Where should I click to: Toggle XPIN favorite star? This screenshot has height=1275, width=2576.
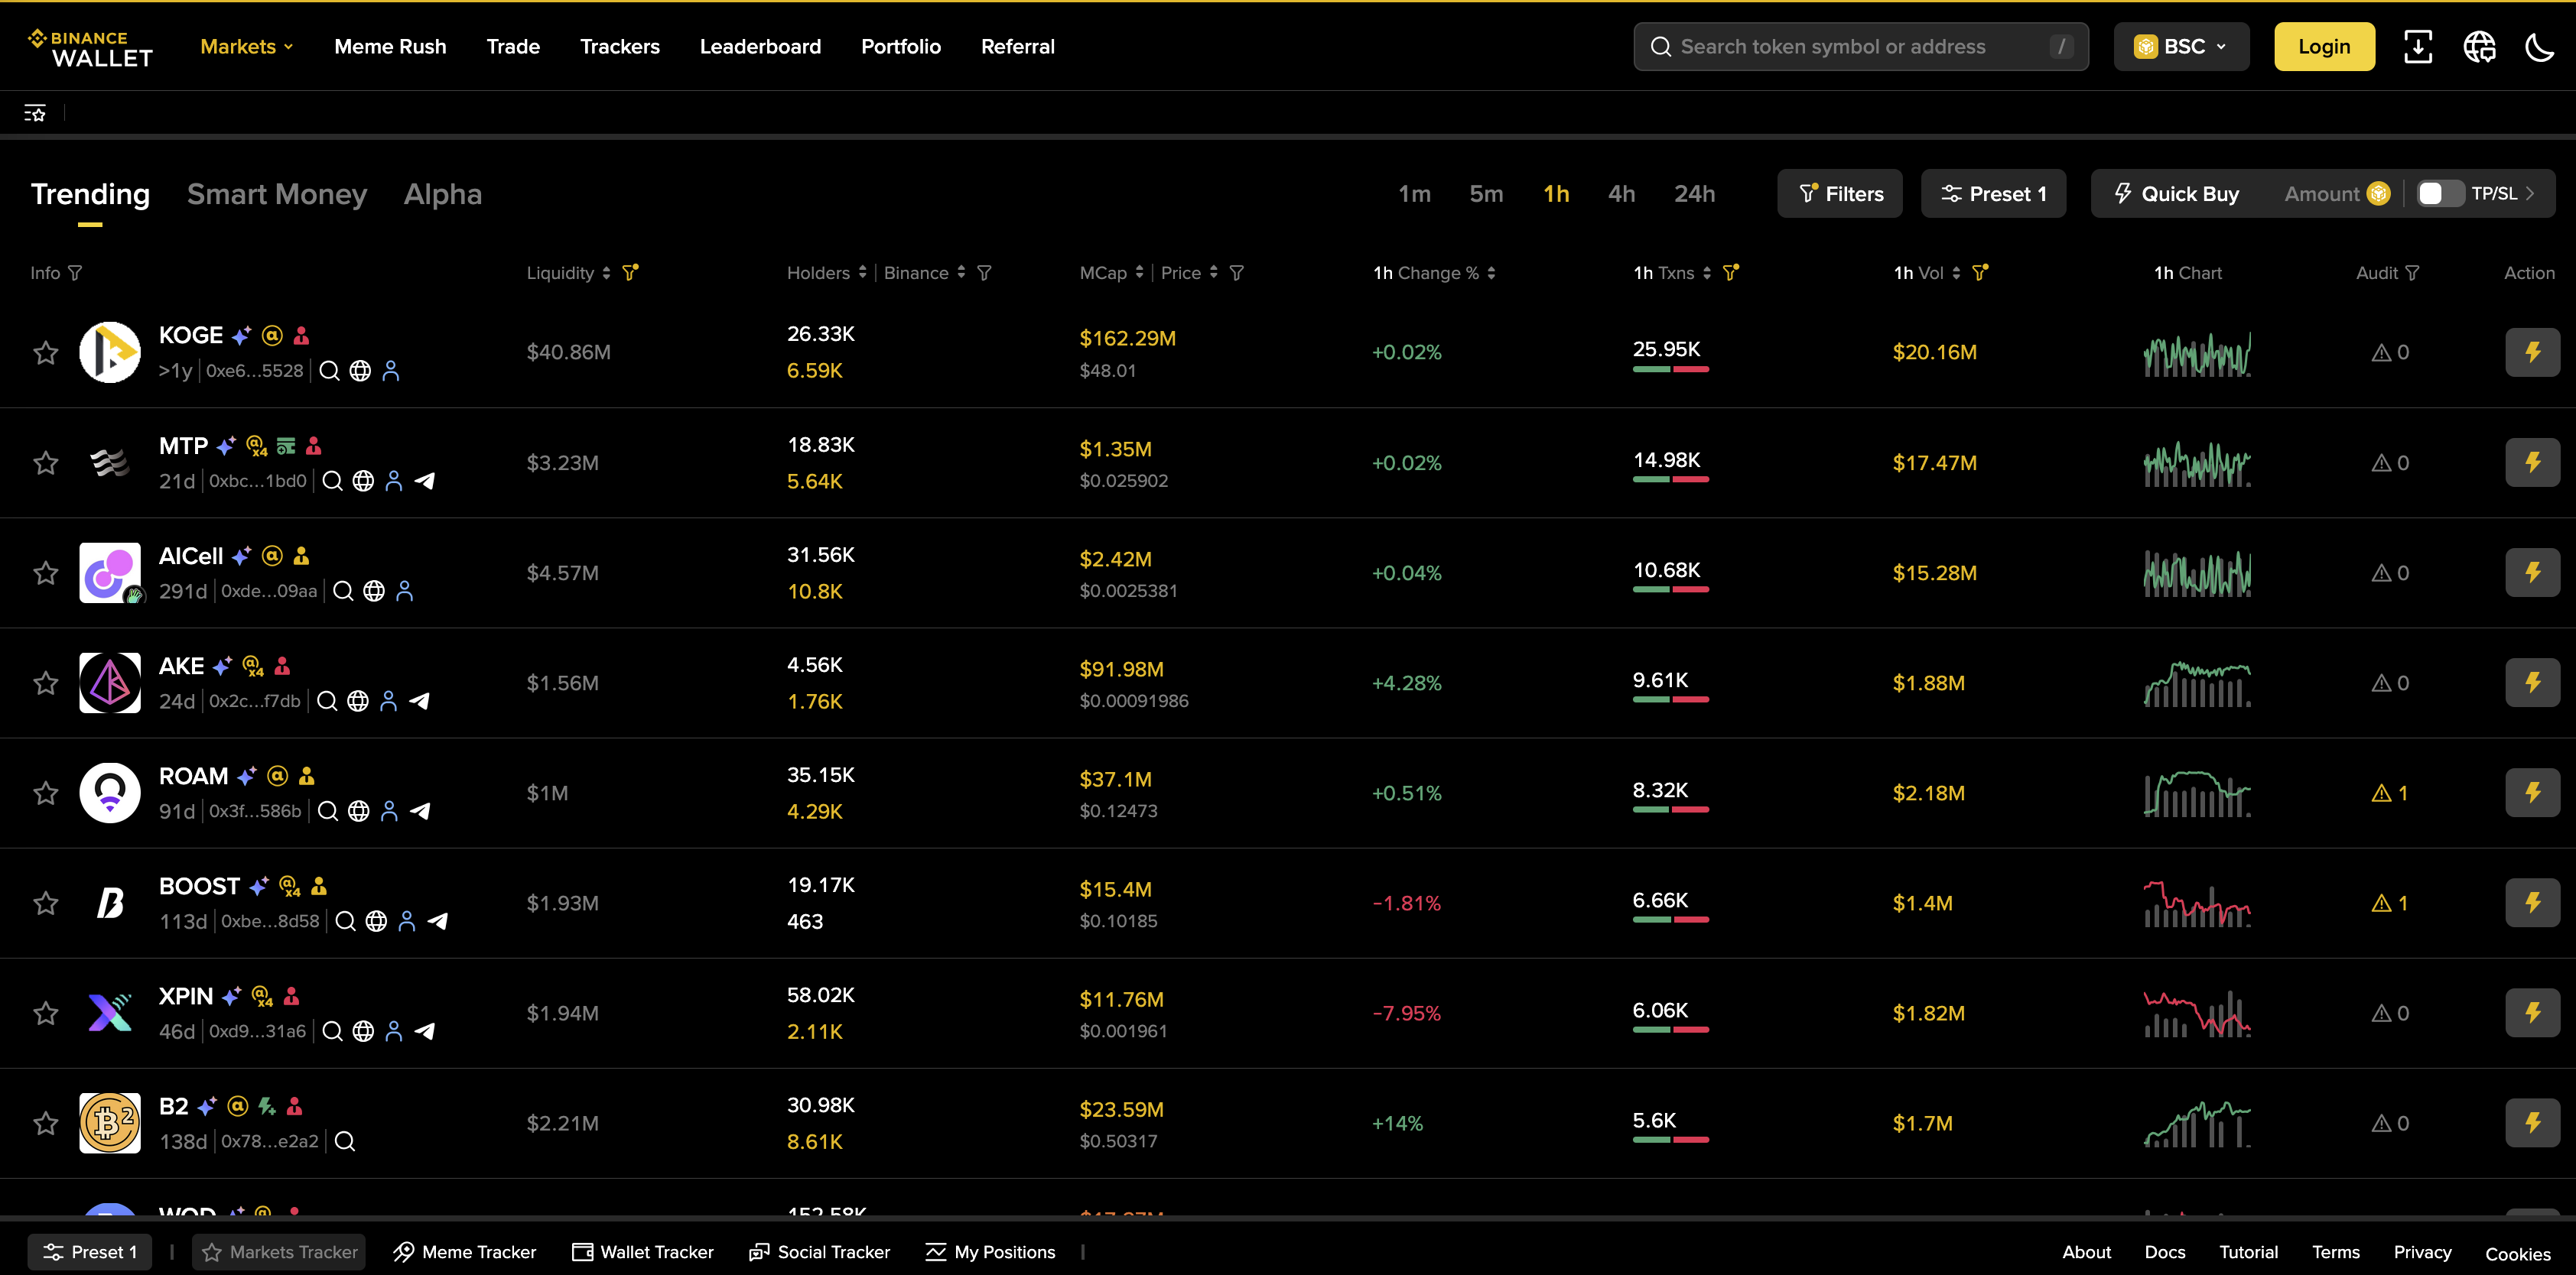click(46, 1014)
